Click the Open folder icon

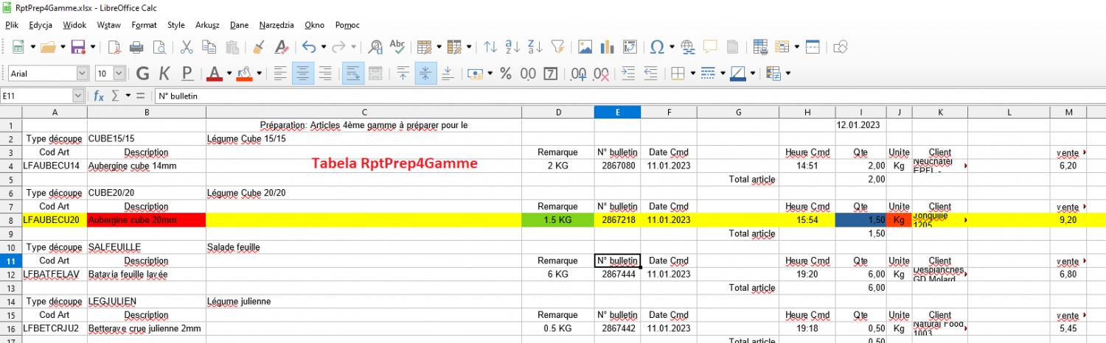(x=48, y=47)
